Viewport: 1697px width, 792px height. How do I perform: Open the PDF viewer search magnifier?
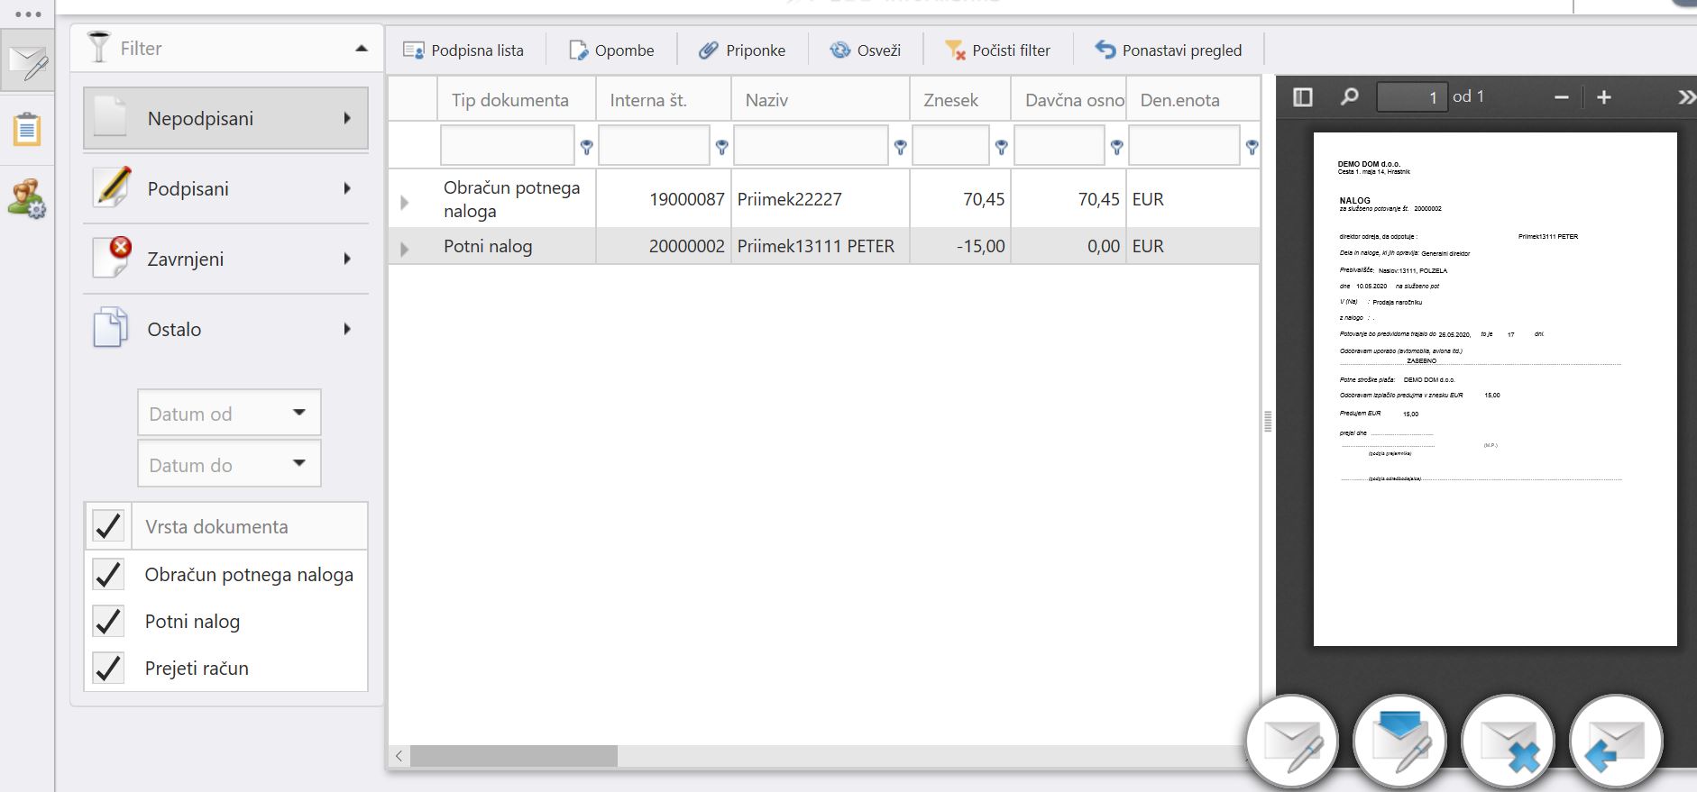click(1349, 96)
